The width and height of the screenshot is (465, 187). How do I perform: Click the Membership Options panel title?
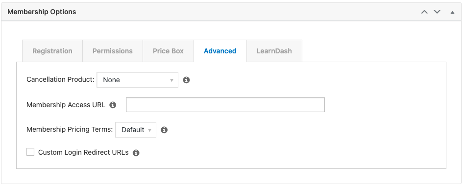coord(42,12)
